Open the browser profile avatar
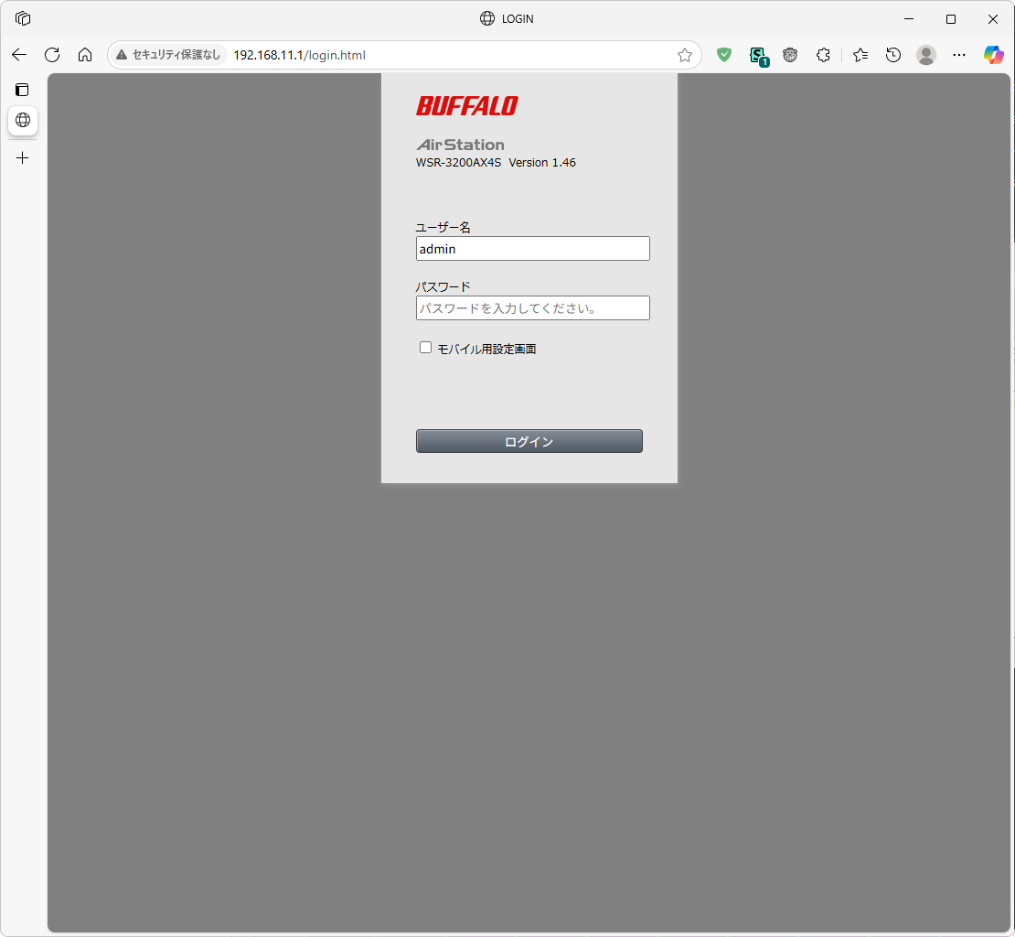 (x=925, y=55)
